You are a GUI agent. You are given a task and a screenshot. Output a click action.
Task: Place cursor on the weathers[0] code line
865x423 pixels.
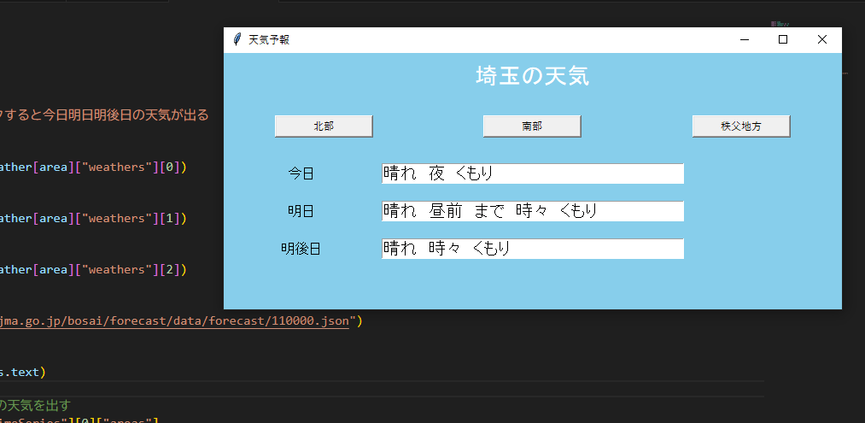(x=94, y=167)
